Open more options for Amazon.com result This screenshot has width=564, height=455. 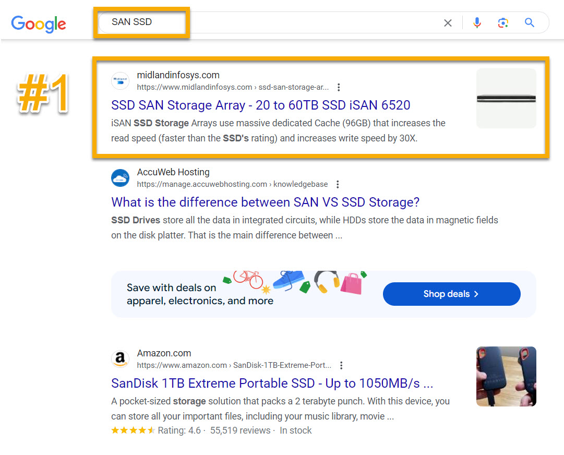click(x=341, y=365)
